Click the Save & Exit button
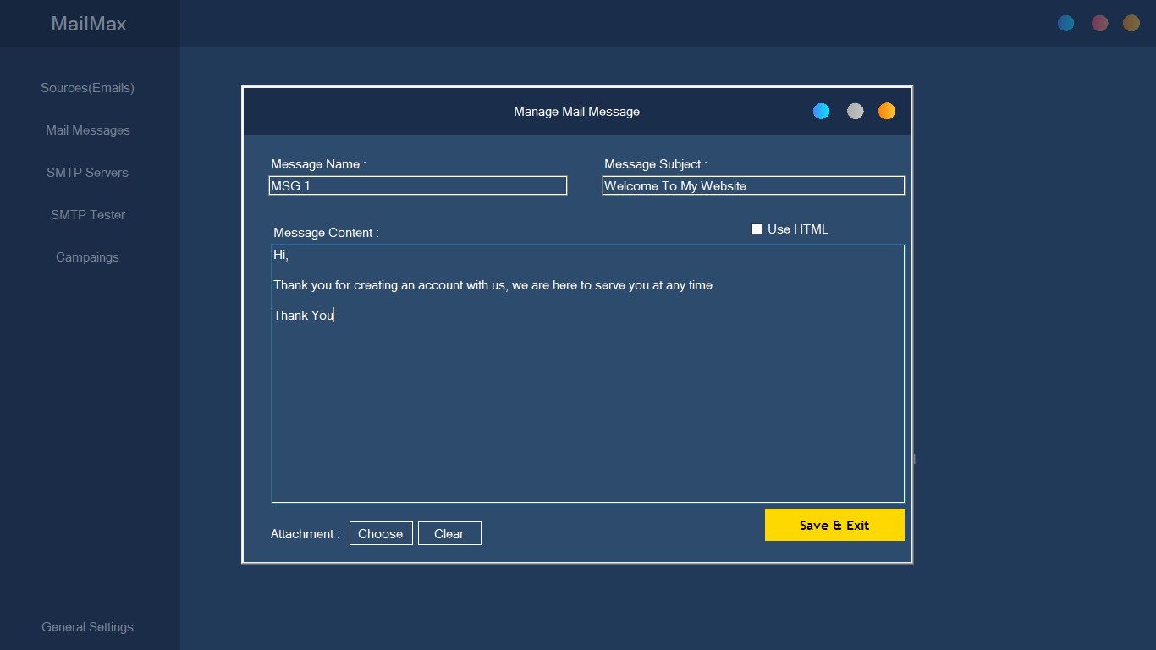 (834, 525)
